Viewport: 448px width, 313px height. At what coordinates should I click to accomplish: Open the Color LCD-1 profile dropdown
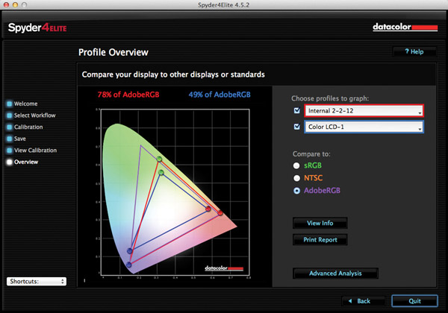364,127
